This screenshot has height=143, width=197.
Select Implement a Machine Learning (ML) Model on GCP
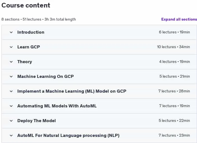tap(72, 91)
